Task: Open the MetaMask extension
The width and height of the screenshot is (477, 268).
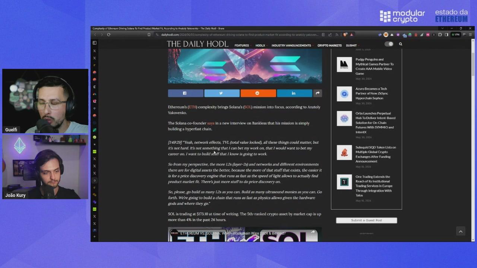Action: click(x=385, y=35)
